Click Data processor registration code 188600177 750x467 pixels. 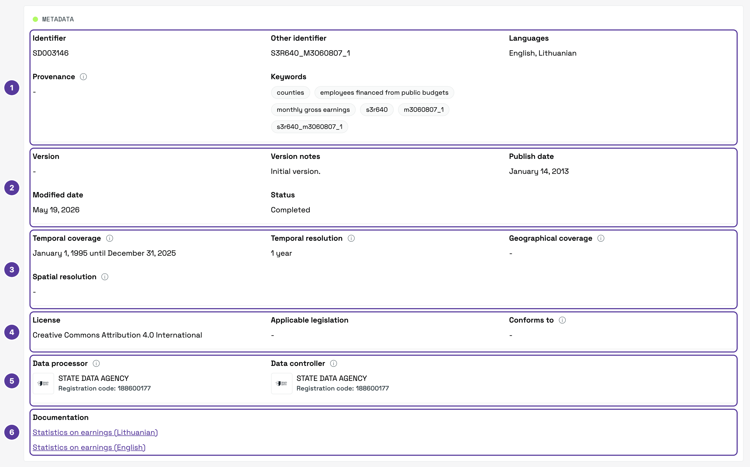104,388
